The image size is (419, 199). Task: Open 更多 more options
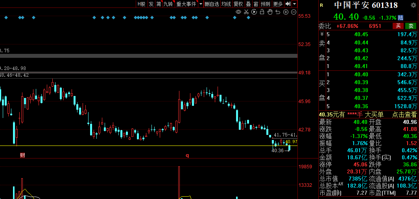278,4
